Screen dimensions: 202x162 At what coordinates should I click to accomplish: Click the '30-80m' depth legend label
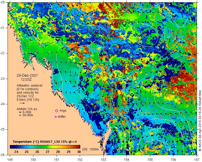pyautogui.click(x=28, y=115)
